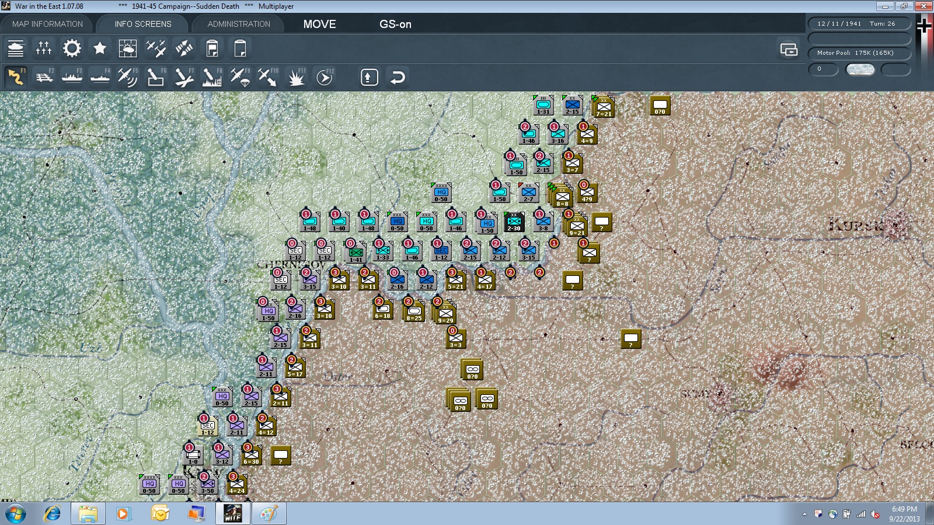Select the 9=21 Soviet stack
Screen dimensions: 934x525
(577, 225)
